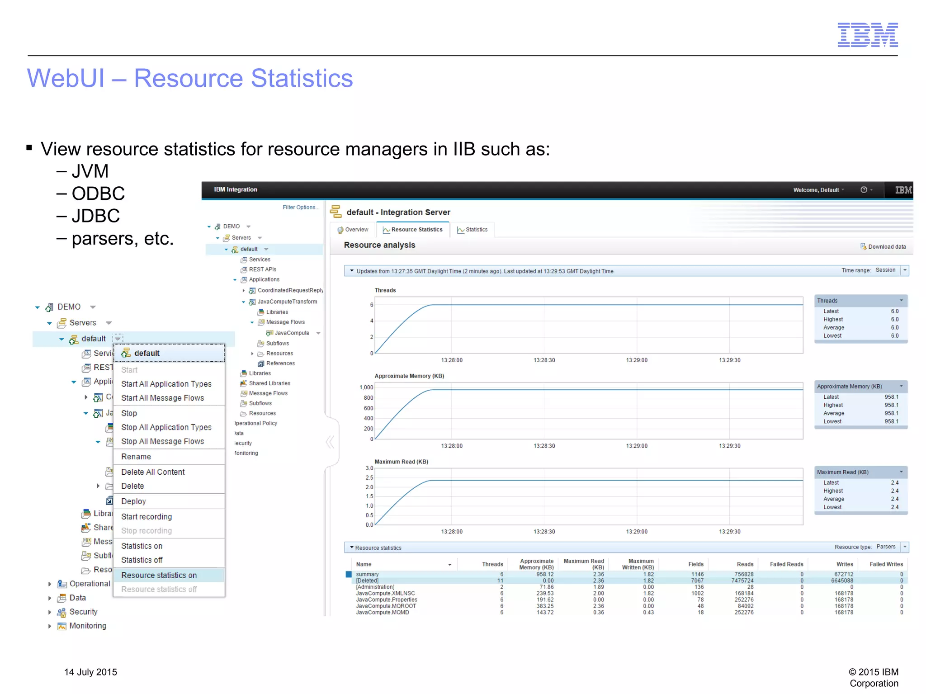Click the Servers icon in the small WebUI tree
This screenshot has height=694, width=926.
(x=227, y=238)
